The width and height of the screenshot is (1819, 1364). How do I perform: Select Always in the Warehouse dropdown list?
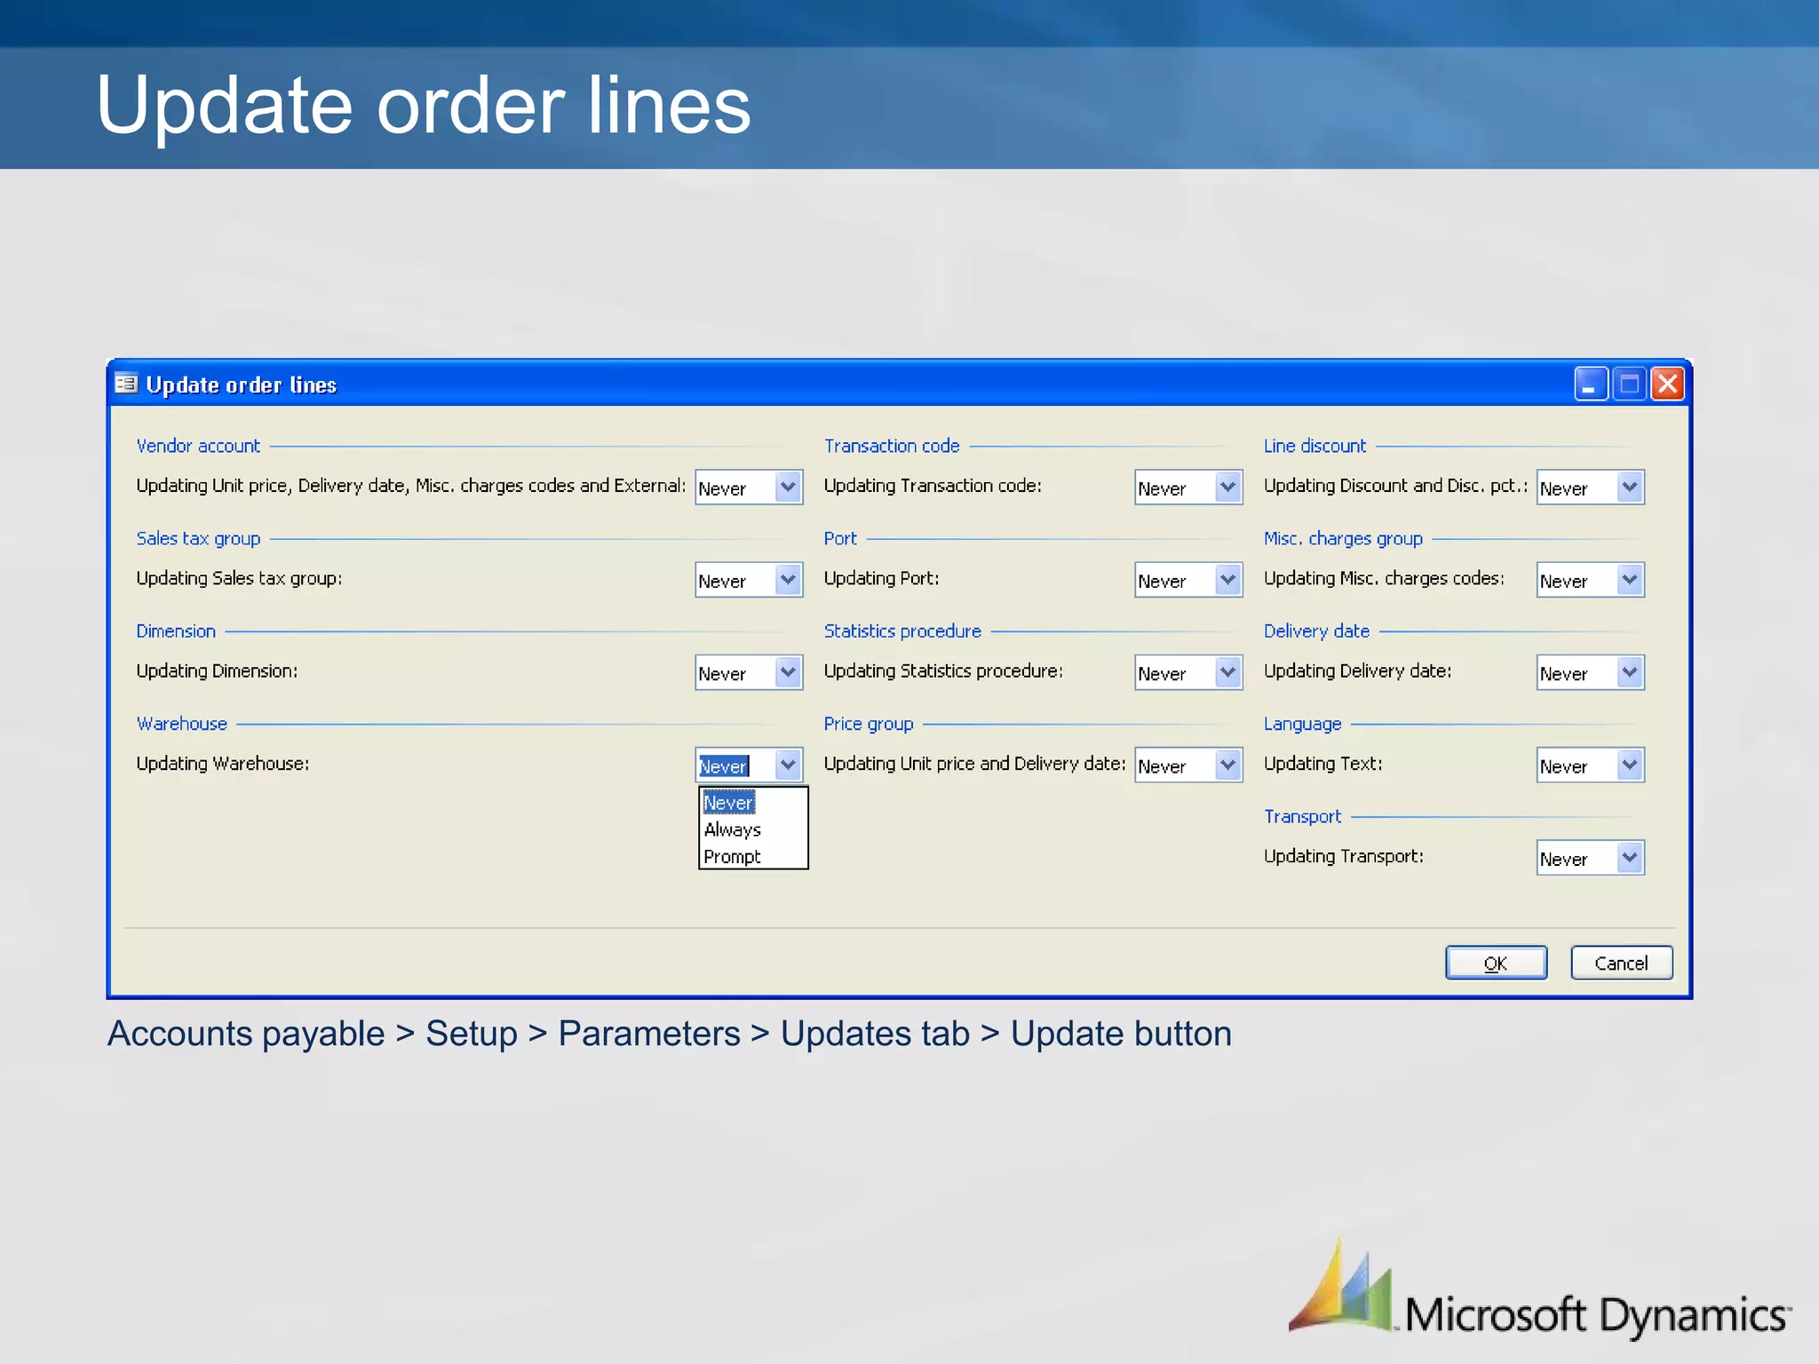(733, 829)
